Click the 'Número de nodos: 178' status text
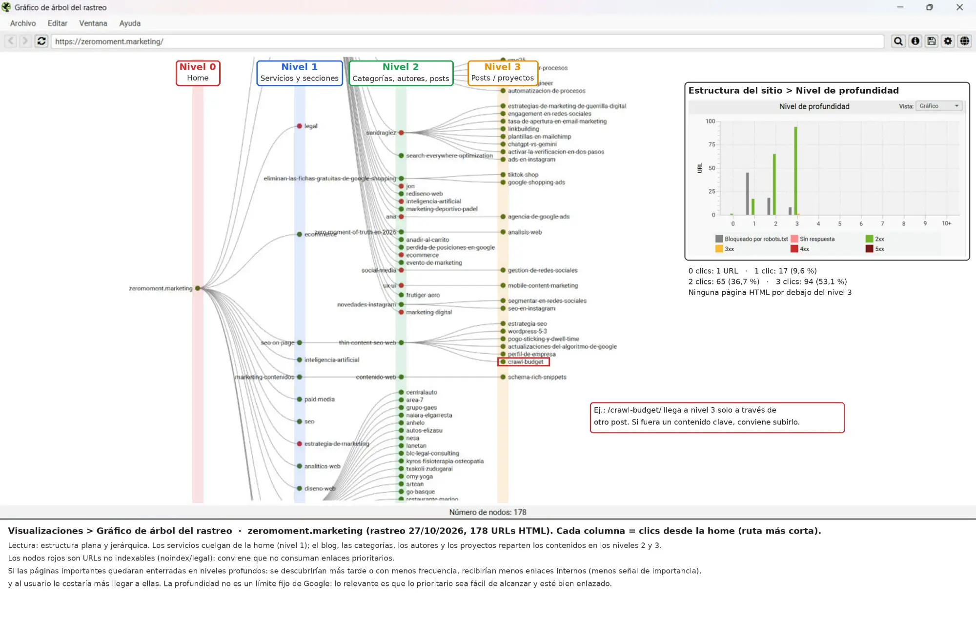This screenshot has width=976, height=620. (x=488, y=512)
